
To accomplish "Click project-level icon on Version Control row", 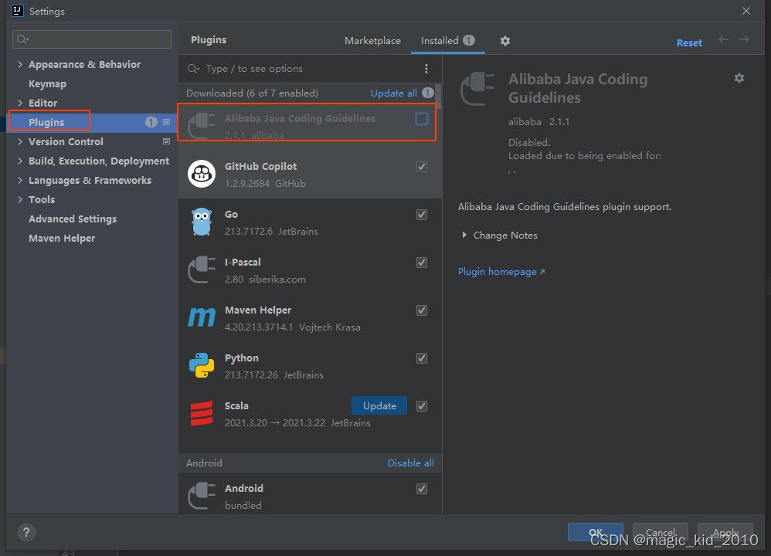I will click(167, 141).
